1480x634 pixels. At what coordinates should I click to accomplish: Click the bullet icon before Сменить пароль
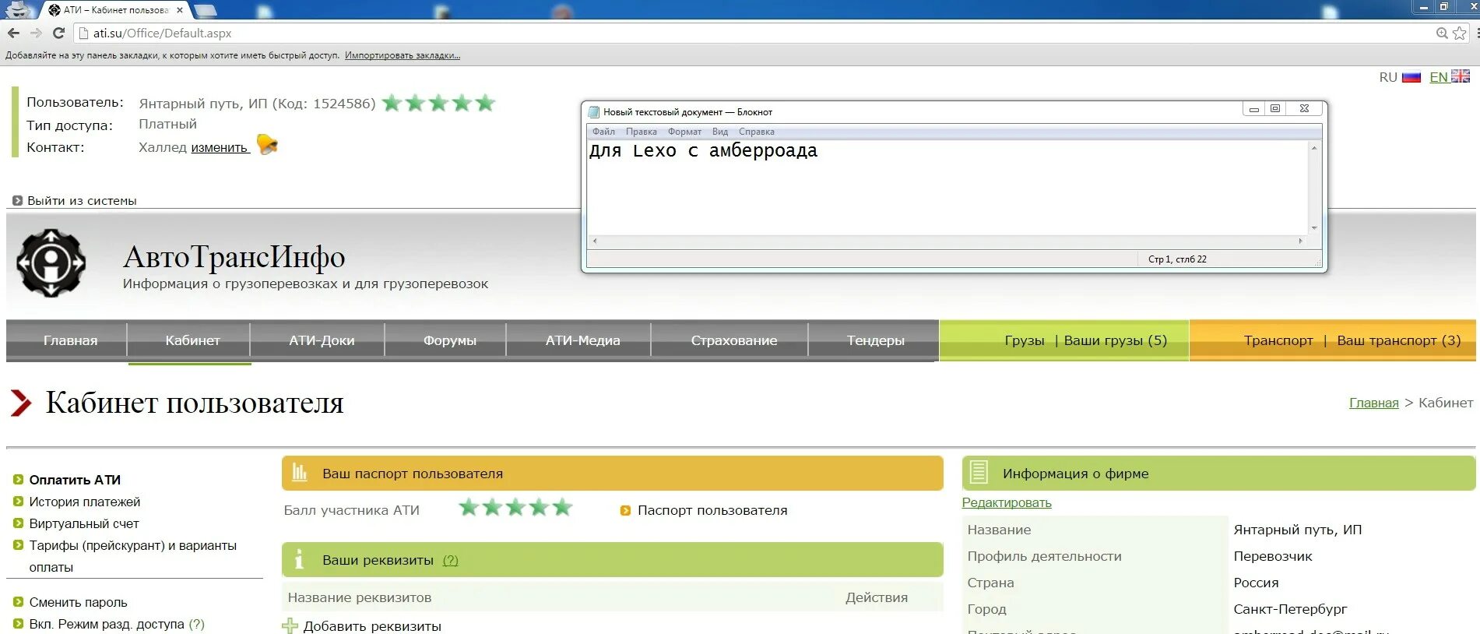19,601
